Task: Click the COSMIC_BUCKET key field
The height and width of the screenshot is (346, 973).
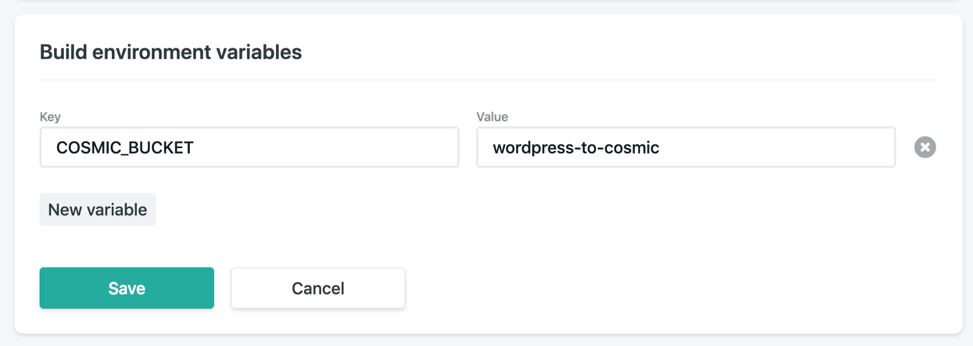Action: tap(249, 147)
